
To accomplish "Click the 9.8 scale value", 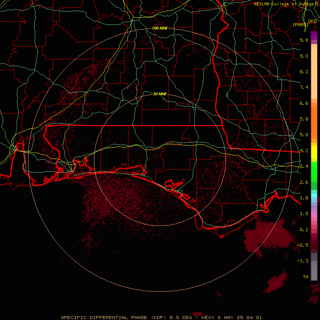I will (304, 40).
